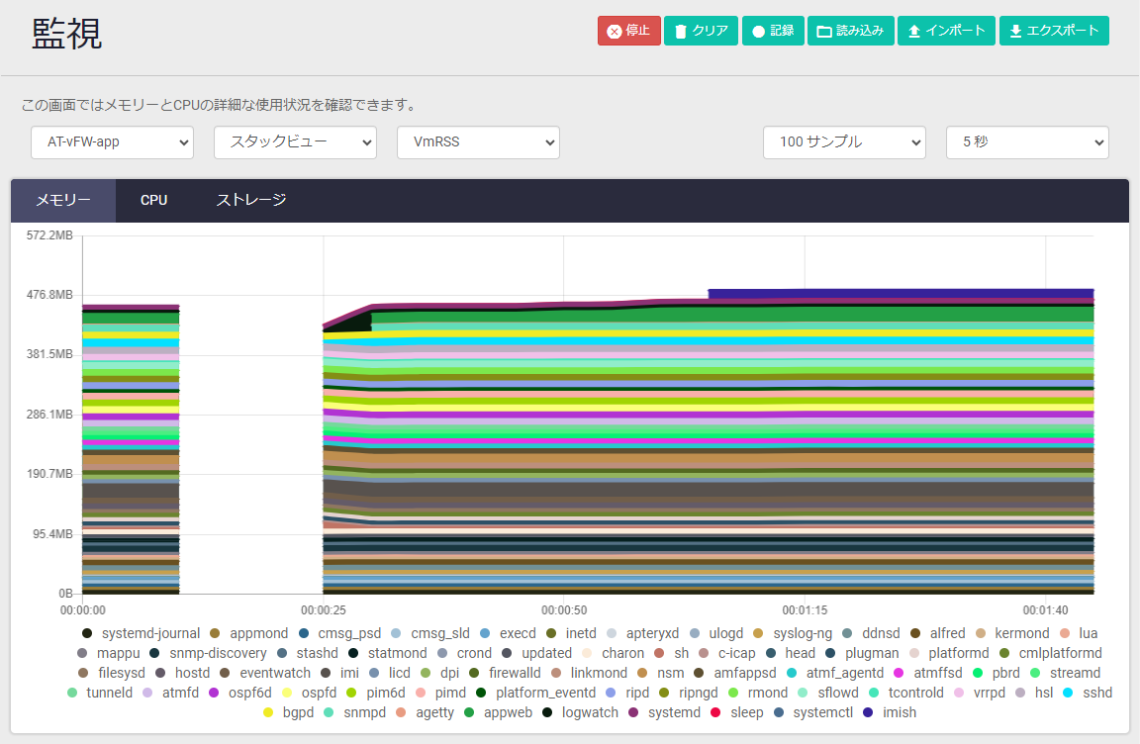Toggle platformd legend entry

pos(949,652)
